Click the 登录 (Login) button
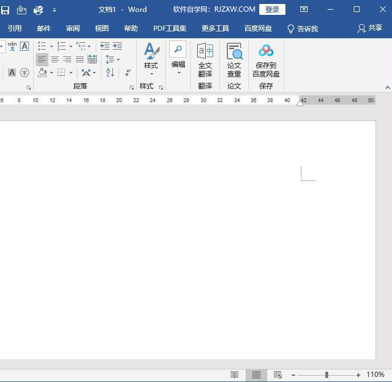Screen dimensions: 392x382 pos(272,10)
